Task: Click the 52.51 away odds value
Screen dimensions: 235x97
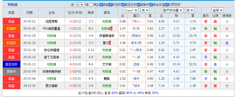Action: pos(193,65)
